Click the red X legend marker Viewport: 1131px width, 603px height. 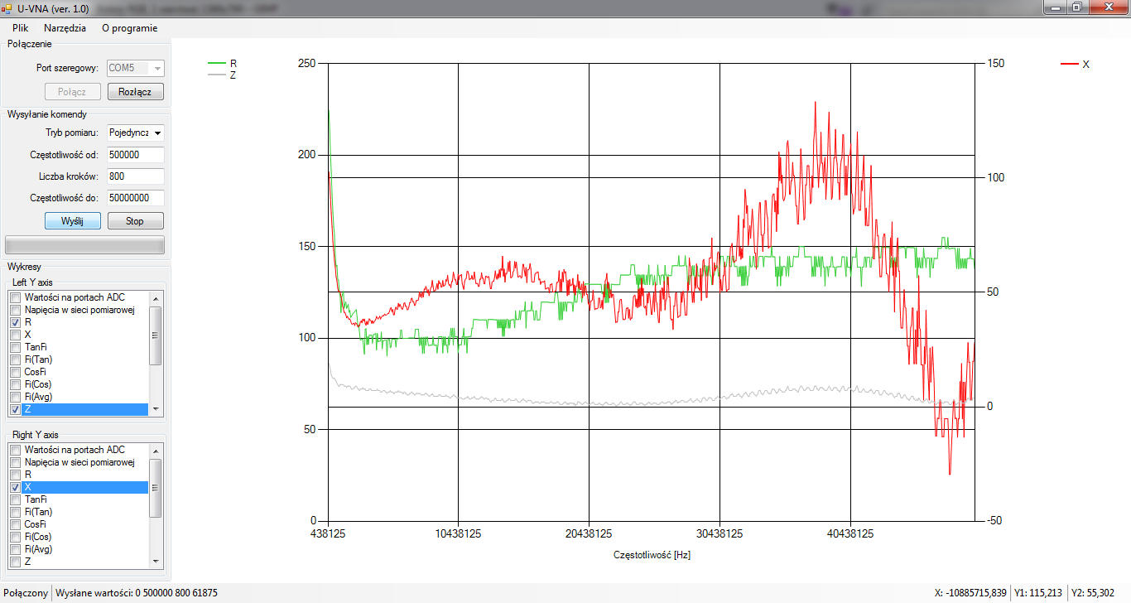1070,64
